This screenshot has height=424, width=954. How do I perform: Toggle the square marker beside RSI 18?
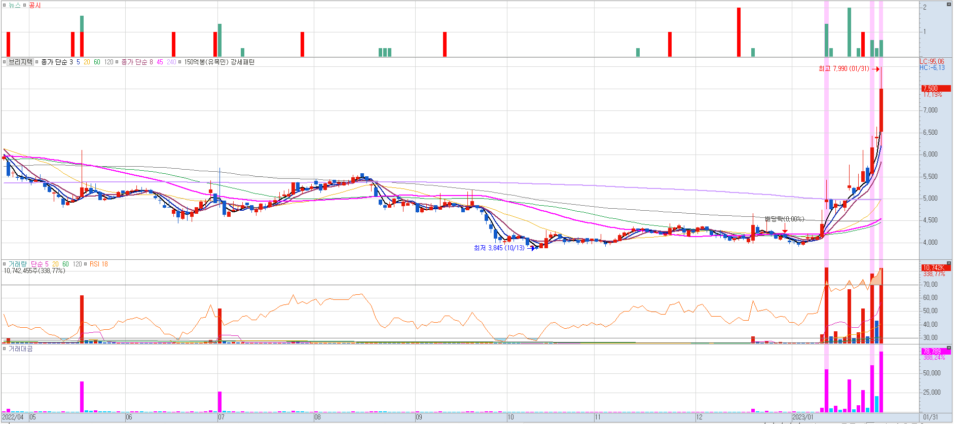(86, 264)
